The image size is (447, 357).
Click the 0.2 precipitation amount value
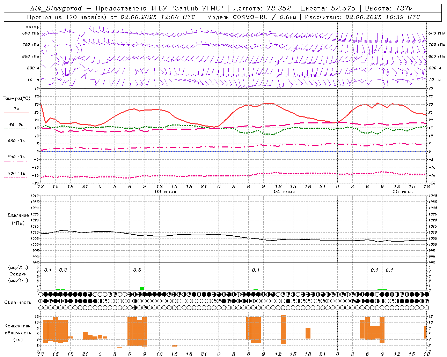(x=63, y=270)
